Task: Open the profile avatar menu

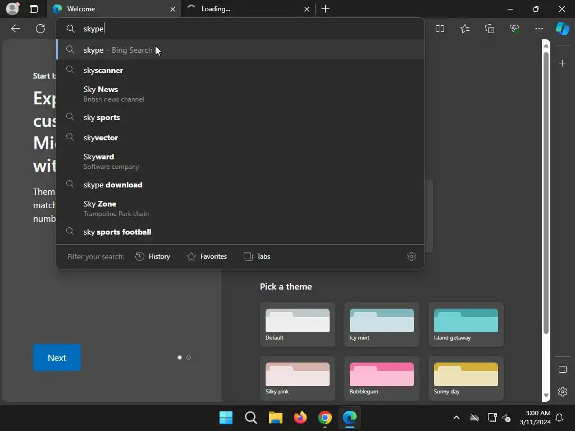Action: coord(12,8)
